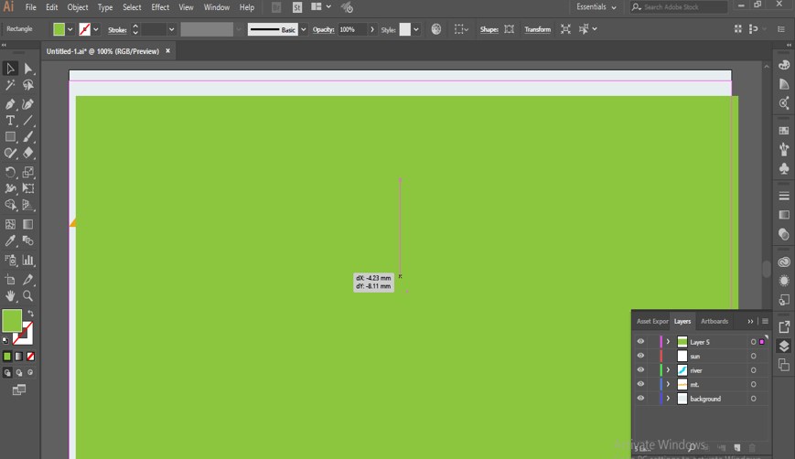Expand the Layer 5 sublayers

668,342
